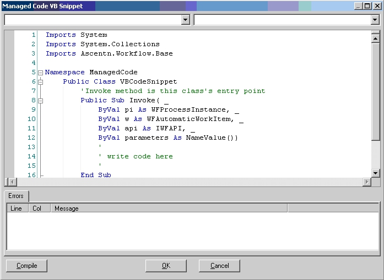The image size is (384, 280).
Task: Sort errors by the Line column header
Action: click(x=16, y=208)
